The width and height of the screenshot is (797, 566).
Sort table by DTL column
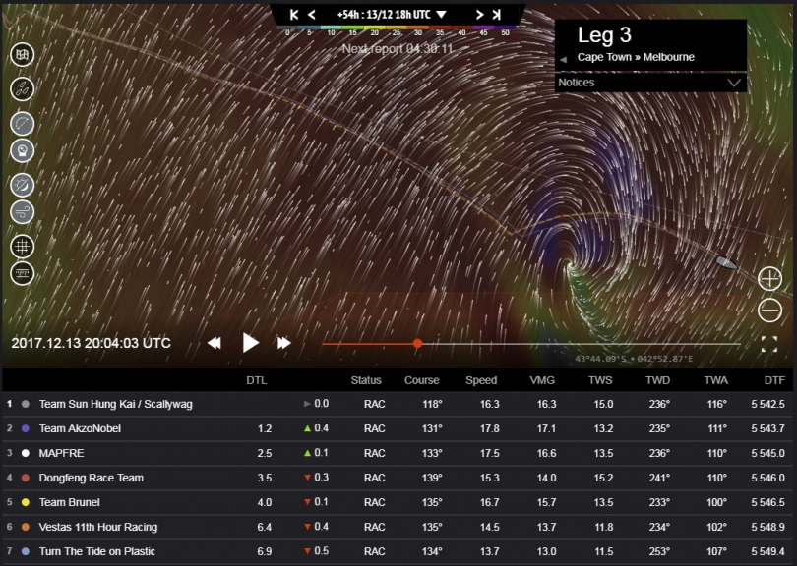pyautogui.click(x=256, y=380)
